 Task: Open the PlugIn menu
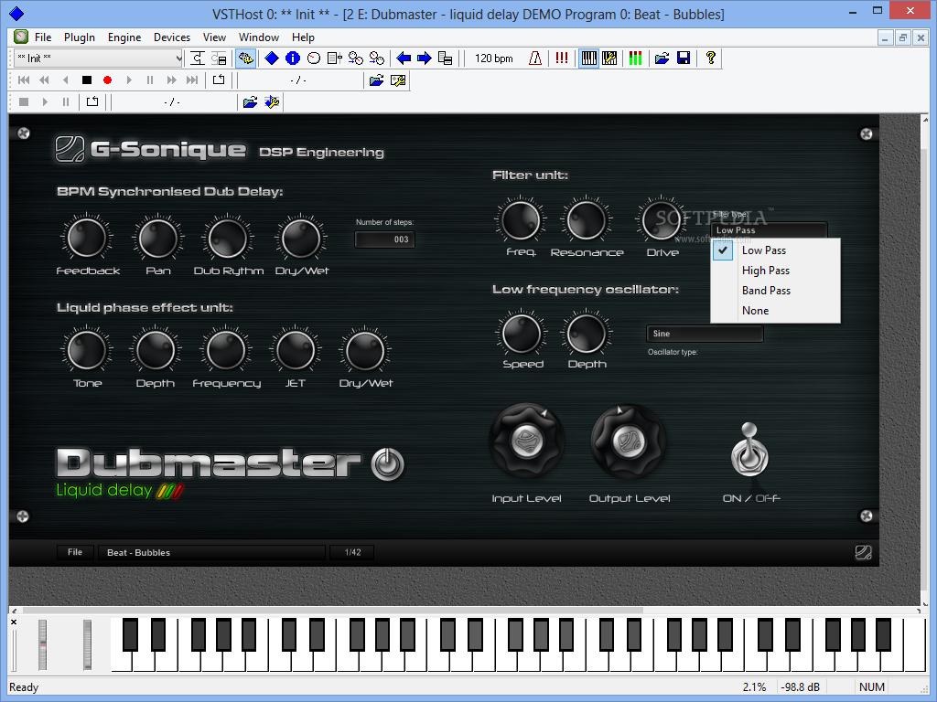click(x=80, y=37)
